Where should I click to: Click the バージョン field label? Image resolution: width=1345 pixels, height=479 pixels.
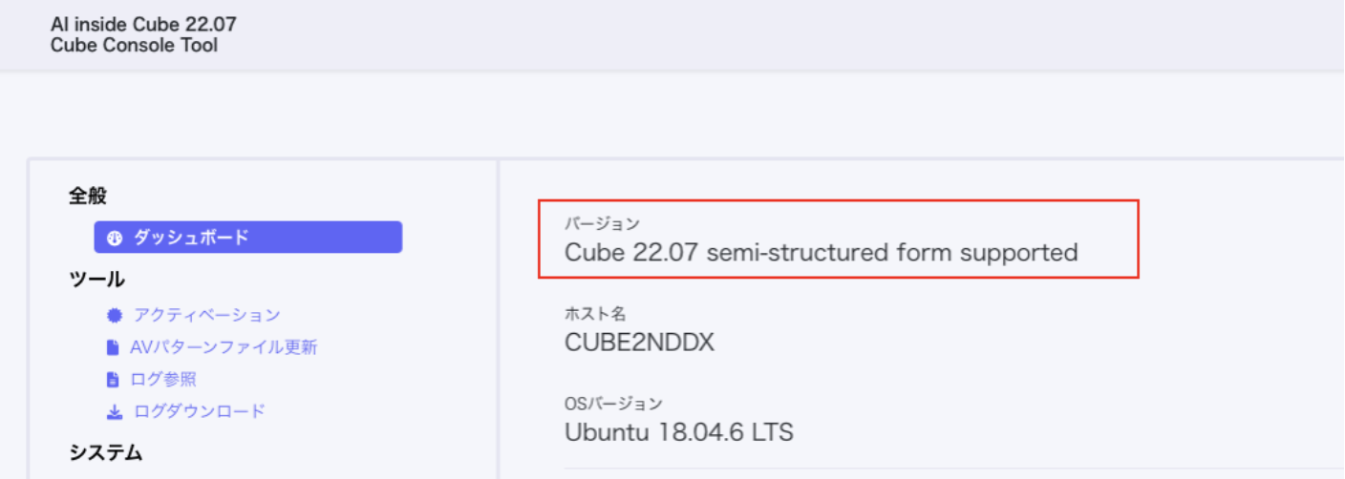[x=602, y=224]
